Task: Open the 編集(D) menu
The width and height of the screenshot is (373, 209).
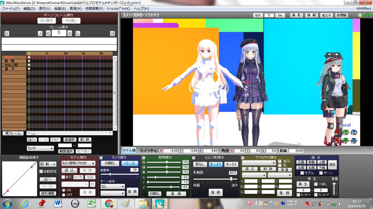Action: click(x=29, y=9)
